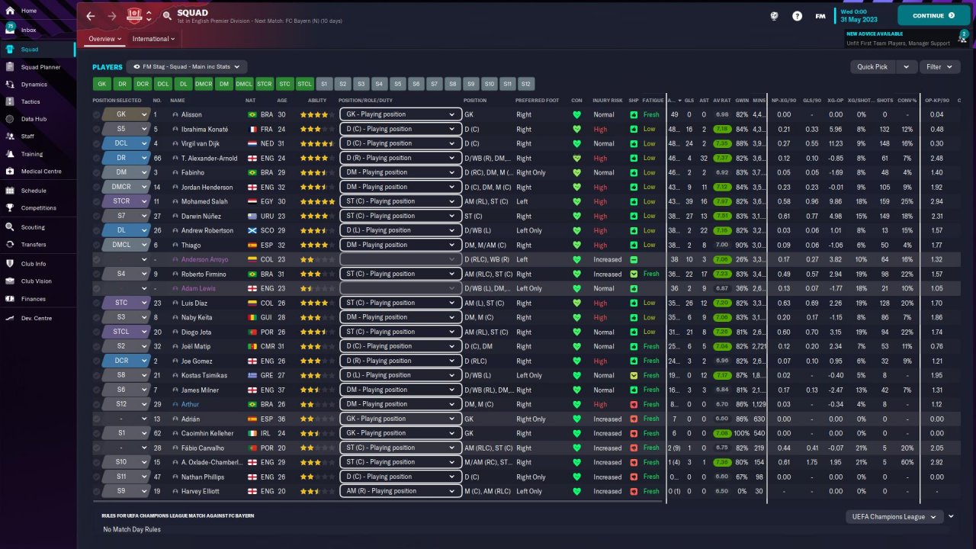
Task: Open Anderson Arroyo's player name link
Action: 204,259
